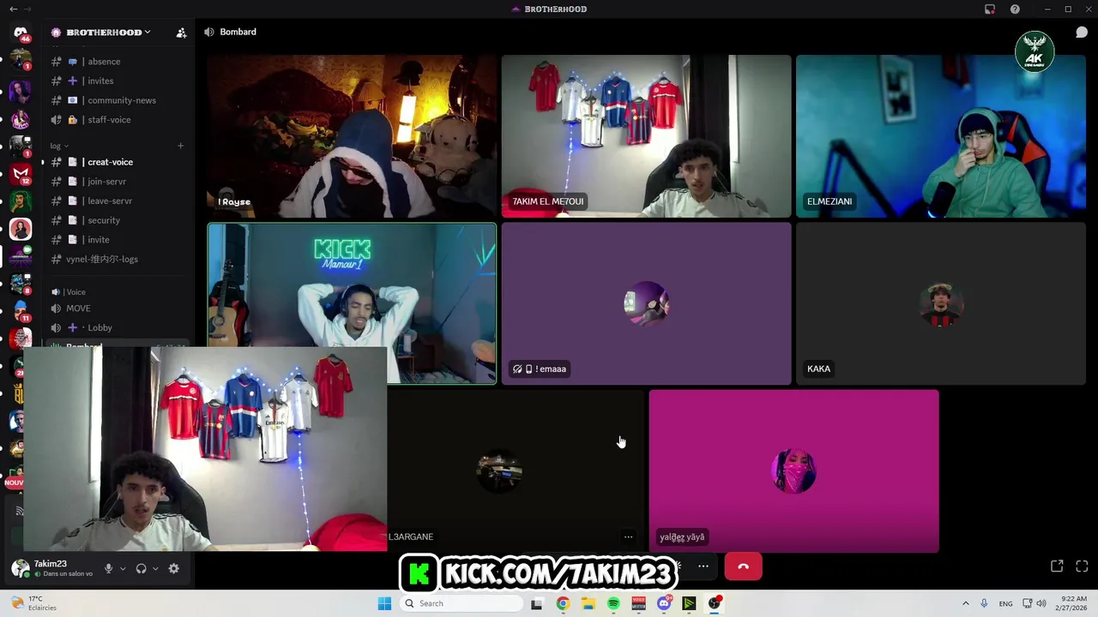Image resolution: width=1098 pixels, height=617 pixels.
Task: Focus the ! Rayse video tile
Action: click(x=352, y=136)
